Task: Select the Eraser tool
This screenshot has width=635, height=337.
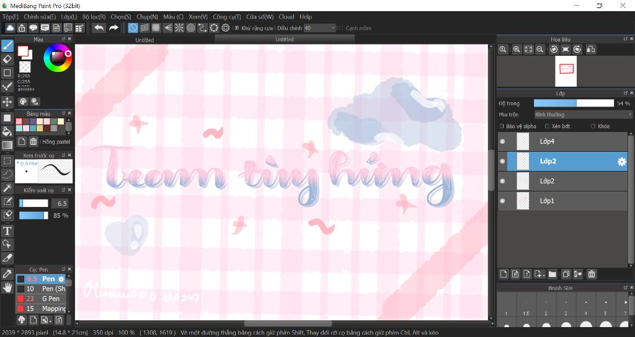Action: coord(7,59)
